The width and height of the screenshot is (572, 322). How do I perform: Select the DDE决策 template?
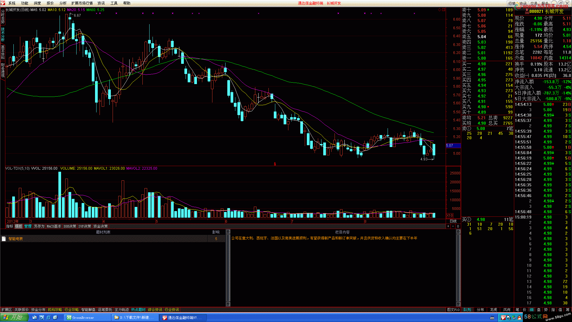coord(70,226)
